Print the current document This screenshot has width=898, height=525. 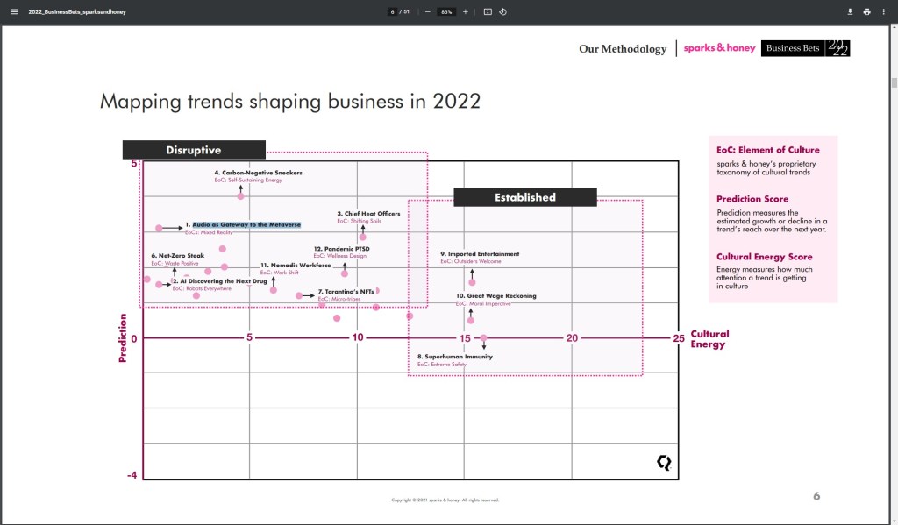coord(866,11)
